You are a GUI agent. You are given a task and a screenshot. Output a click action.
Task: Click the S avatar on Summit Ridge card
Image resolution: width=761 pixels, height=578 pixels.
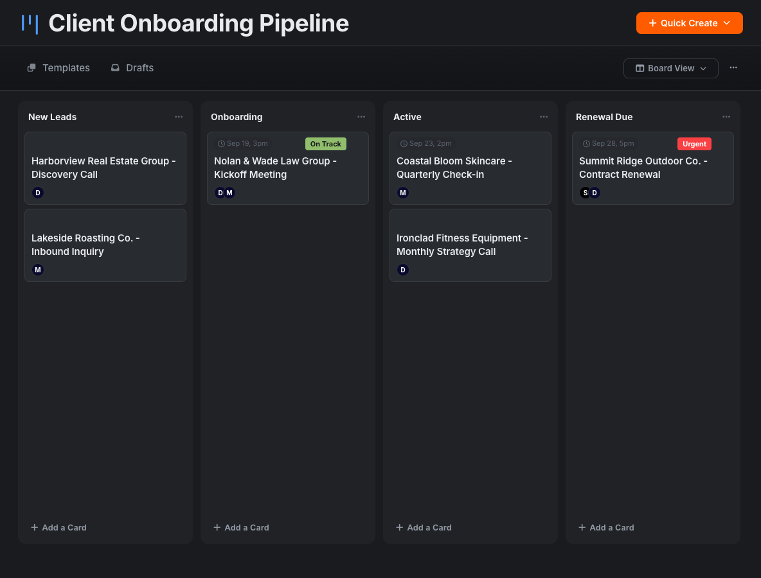(x=585, y=193)
